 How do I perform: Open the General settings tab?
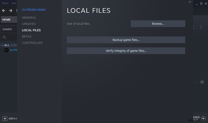[29, 18]
